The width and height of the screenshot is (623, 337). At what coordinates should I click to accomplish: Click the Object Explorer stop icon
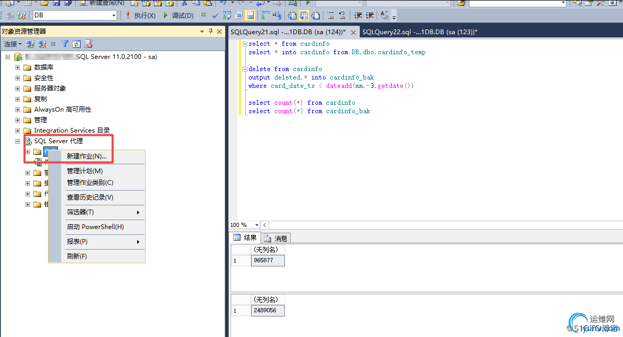pos(53,44)
